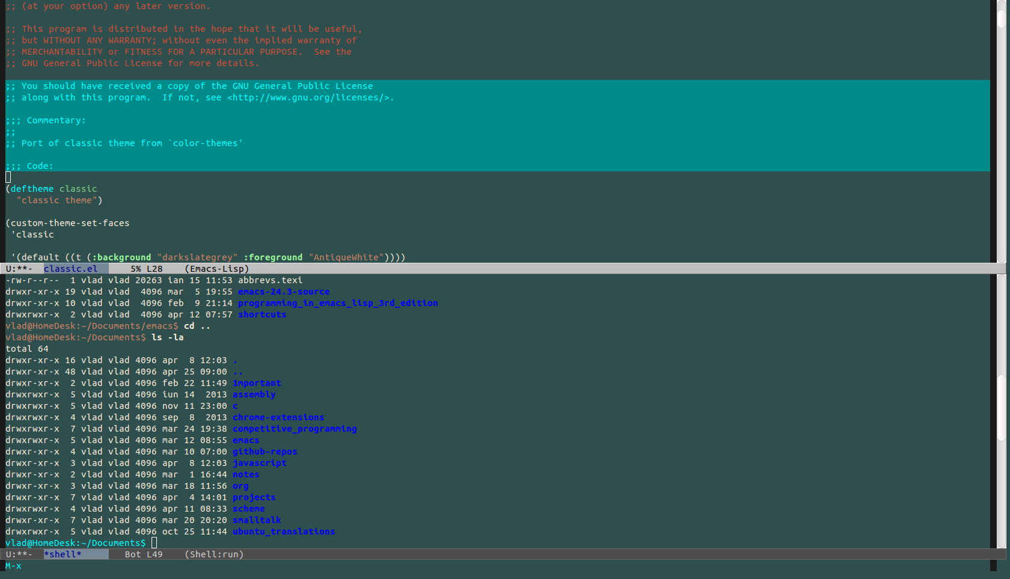
Task: Place cursor at the Documents shell prompt
Action: [x=154, y=543]
